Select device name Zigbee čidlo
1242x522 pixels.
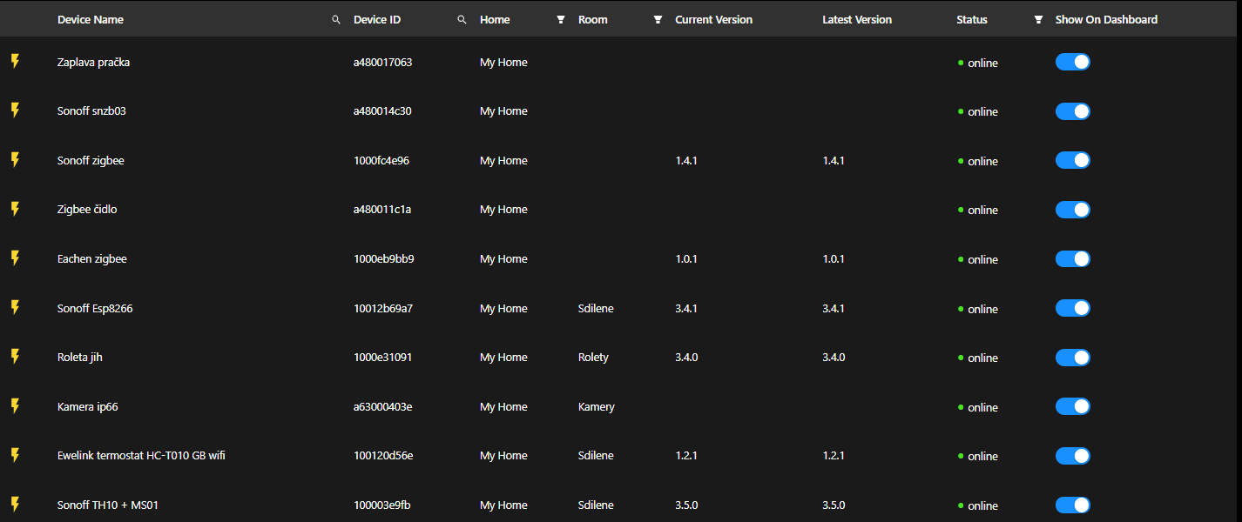click(87, 210)
